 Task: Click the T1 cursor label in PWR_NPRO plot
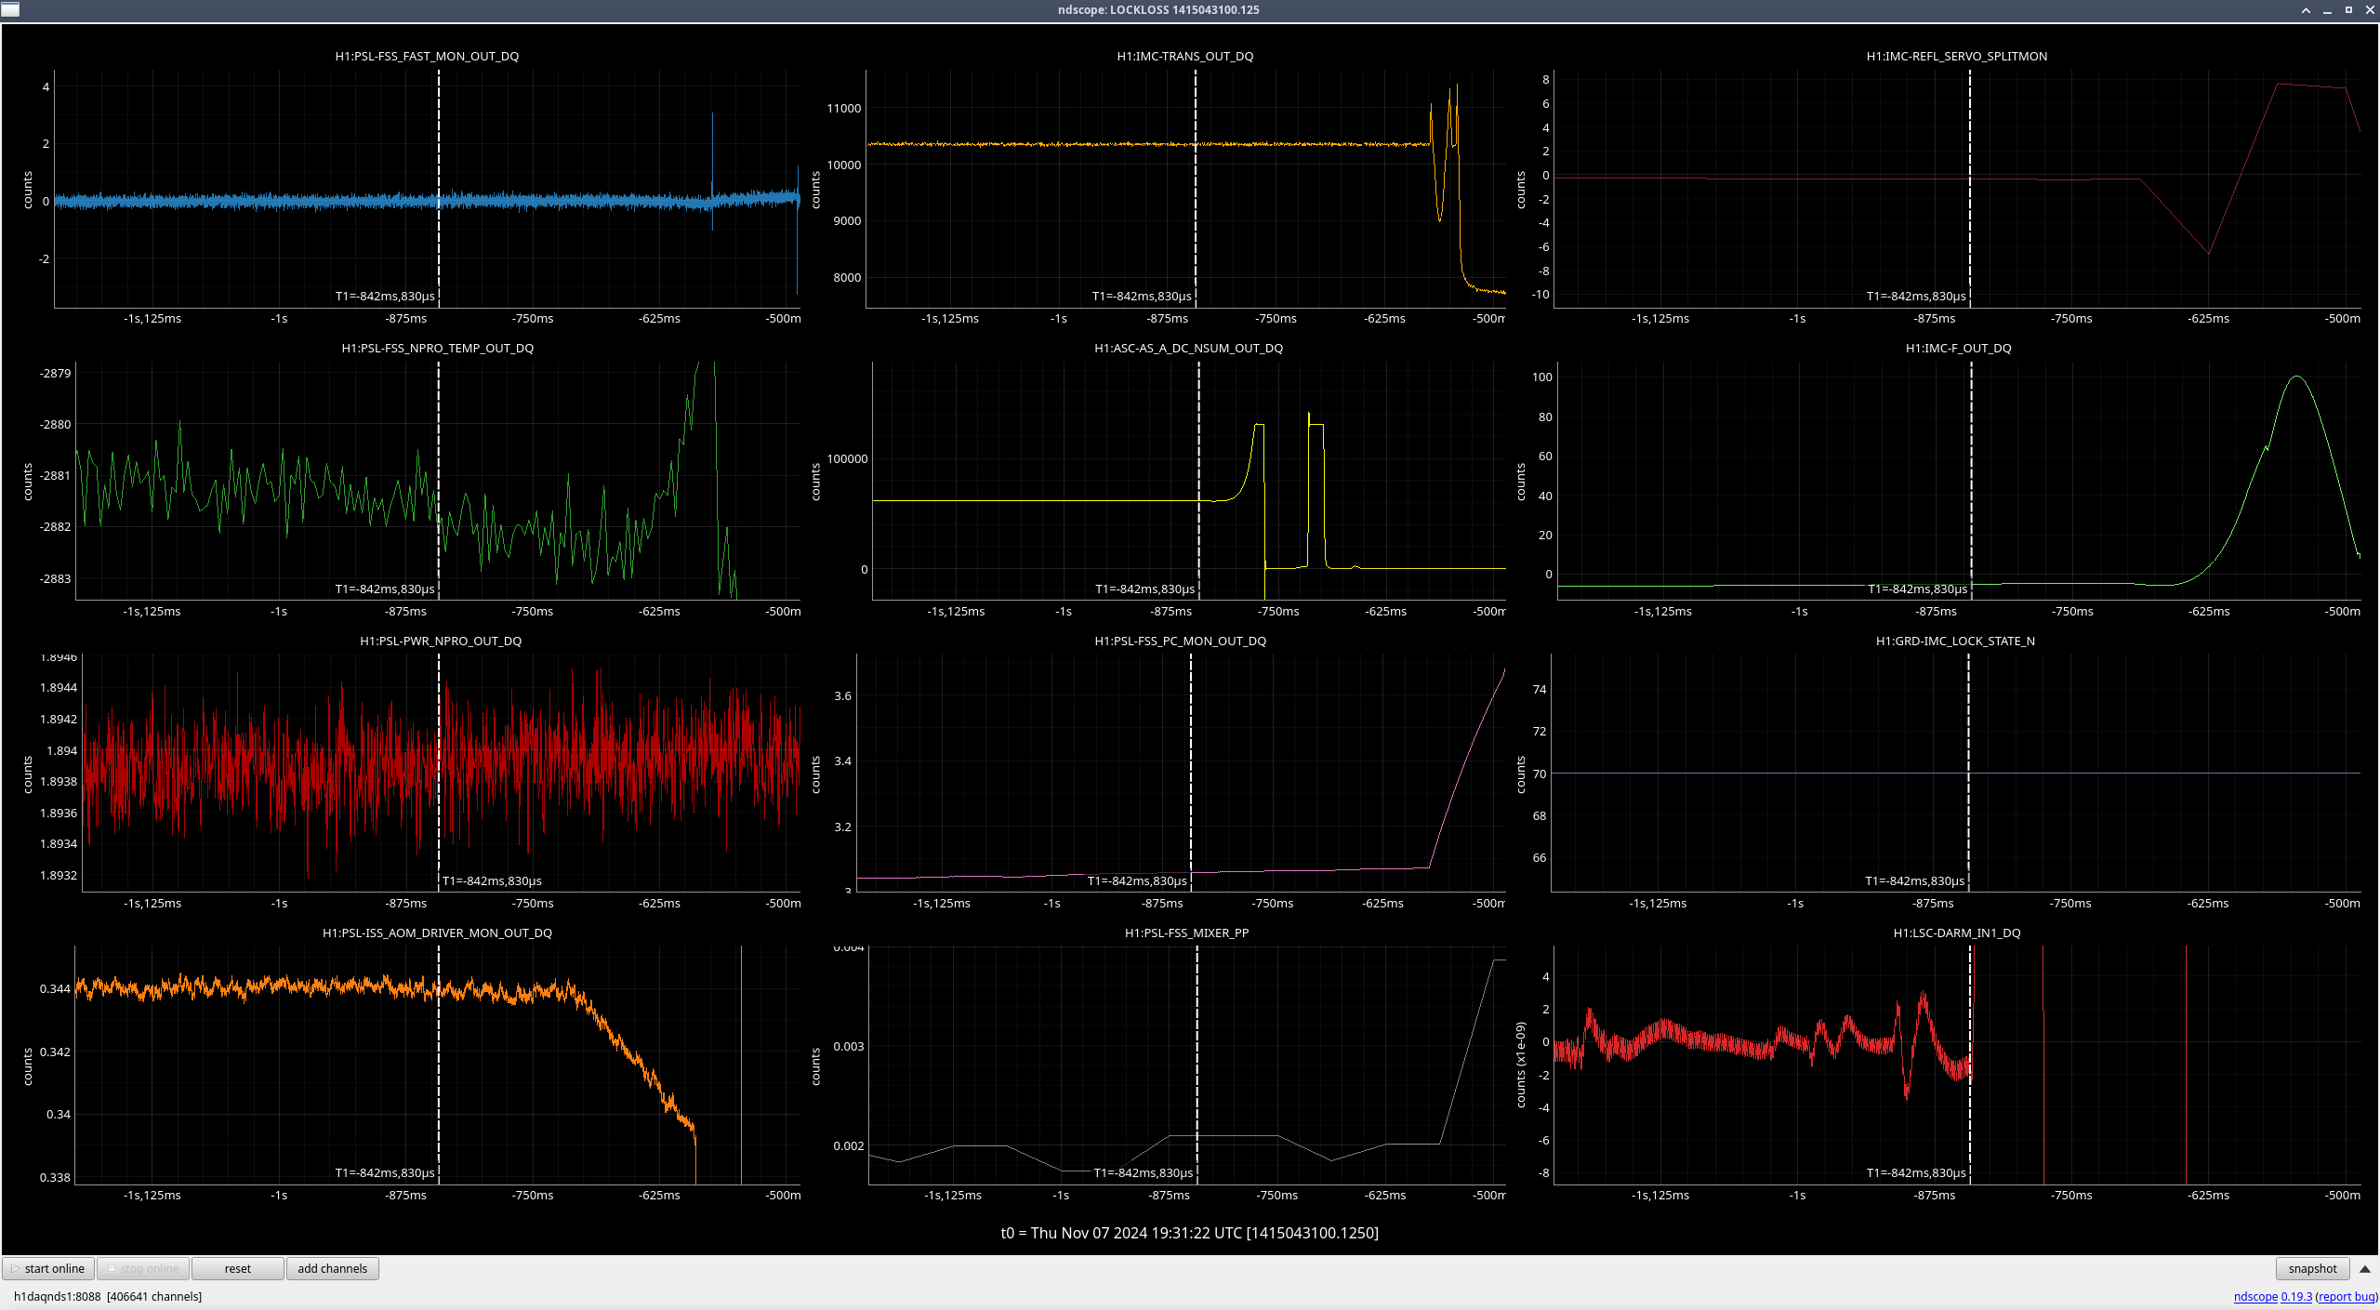492,880
